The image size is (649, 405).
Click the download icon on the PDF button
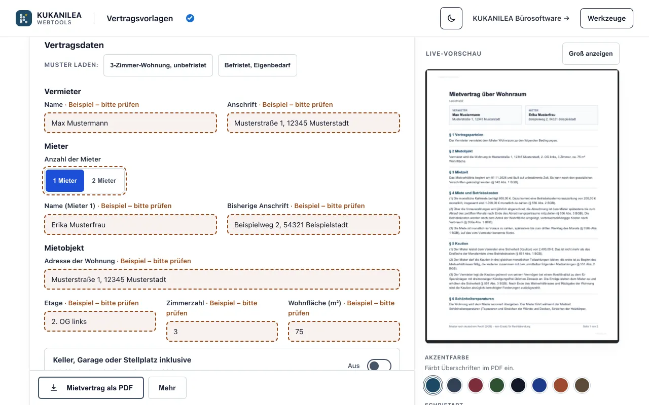pyautogui.click(x=54, y=388)
